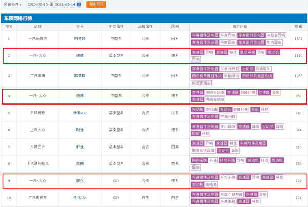This screenshot has height=207, width=308.
Task: Select 变速器 故障灯亮 tag in 迈腾 row
Action: coord(241,93)
